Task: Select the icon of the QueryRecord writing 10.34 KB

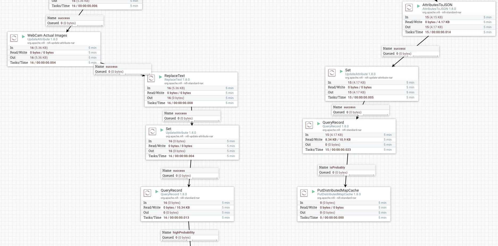Action: (147, 193)
